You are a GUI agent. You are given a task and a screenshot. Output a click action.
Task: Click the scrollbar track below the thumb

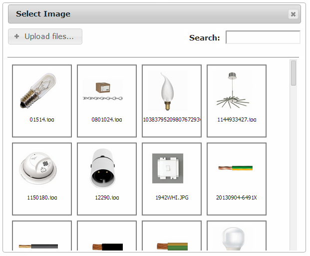point(294,175)
